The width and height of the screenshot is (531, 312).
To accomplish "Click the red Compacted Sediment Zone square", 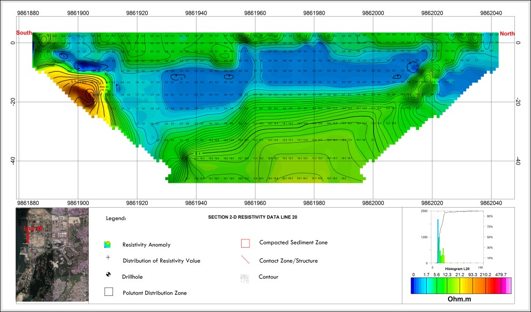I will click(246, 243).
